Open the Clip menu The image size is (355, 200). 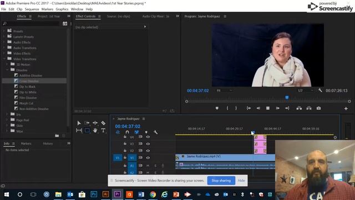coord(19,9)
